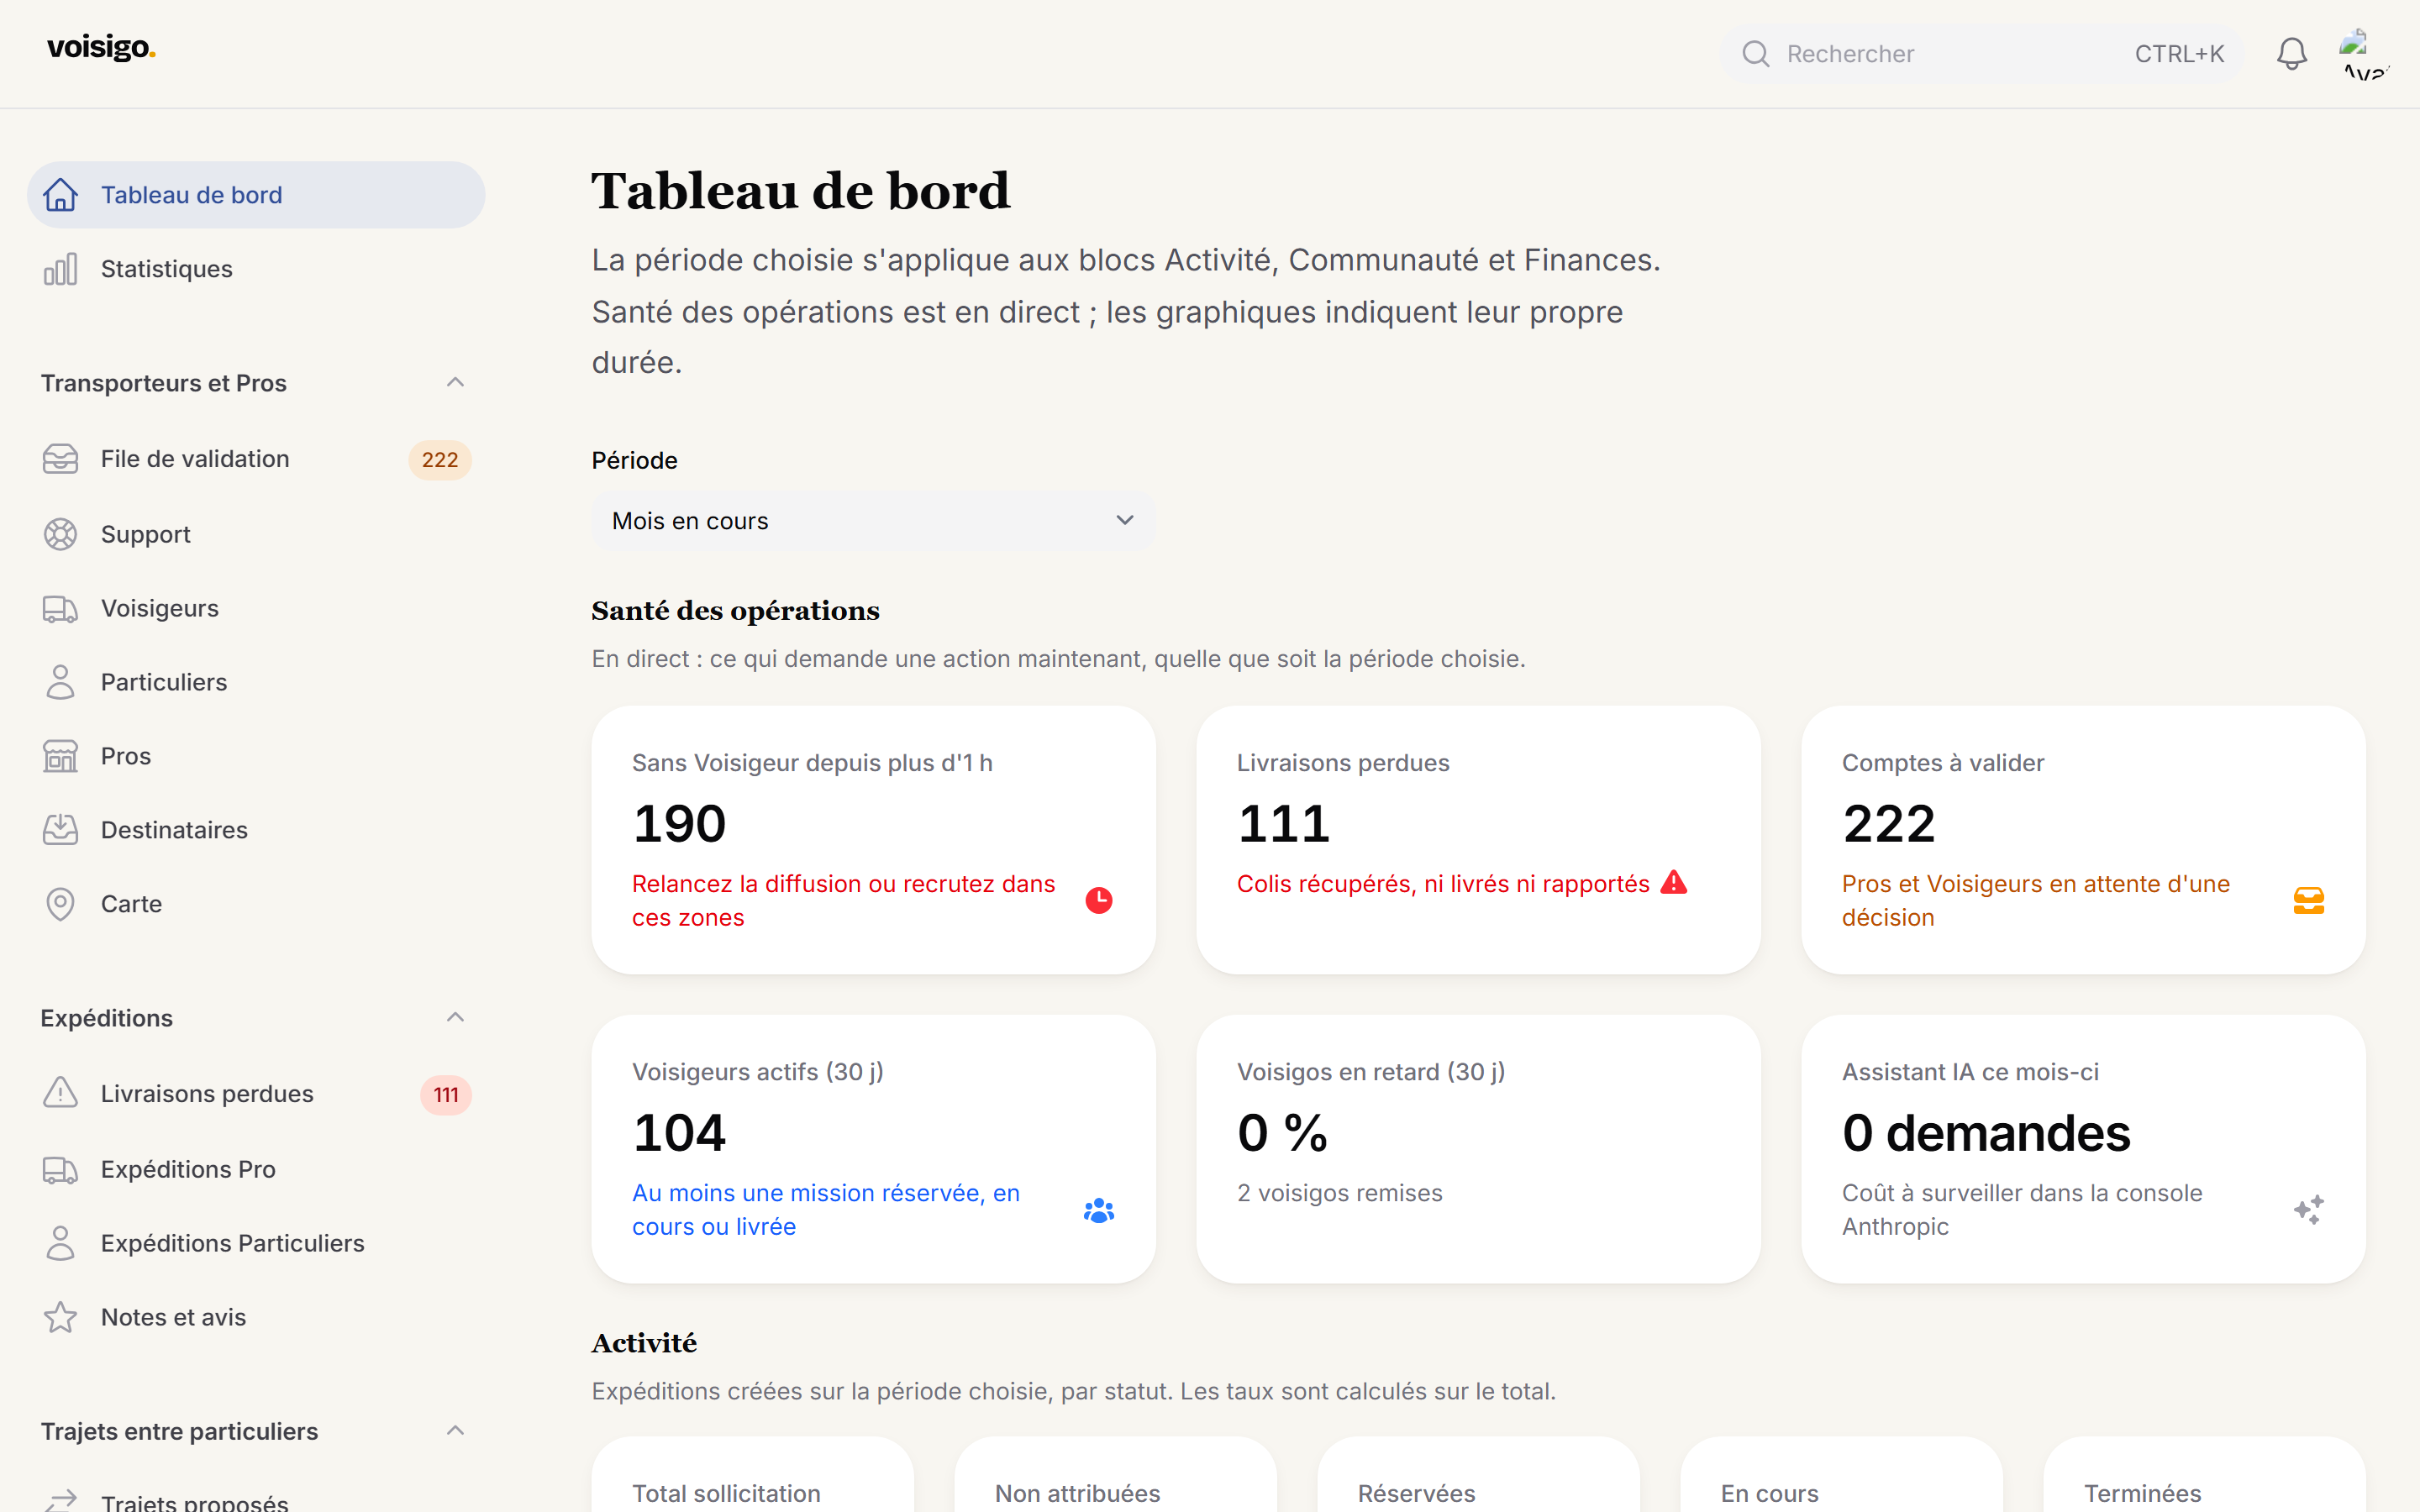The height and width of the screenshot is (1512, 2420).
Task: Click the storefront icon for Pros
Action: [x=60, y=756]
